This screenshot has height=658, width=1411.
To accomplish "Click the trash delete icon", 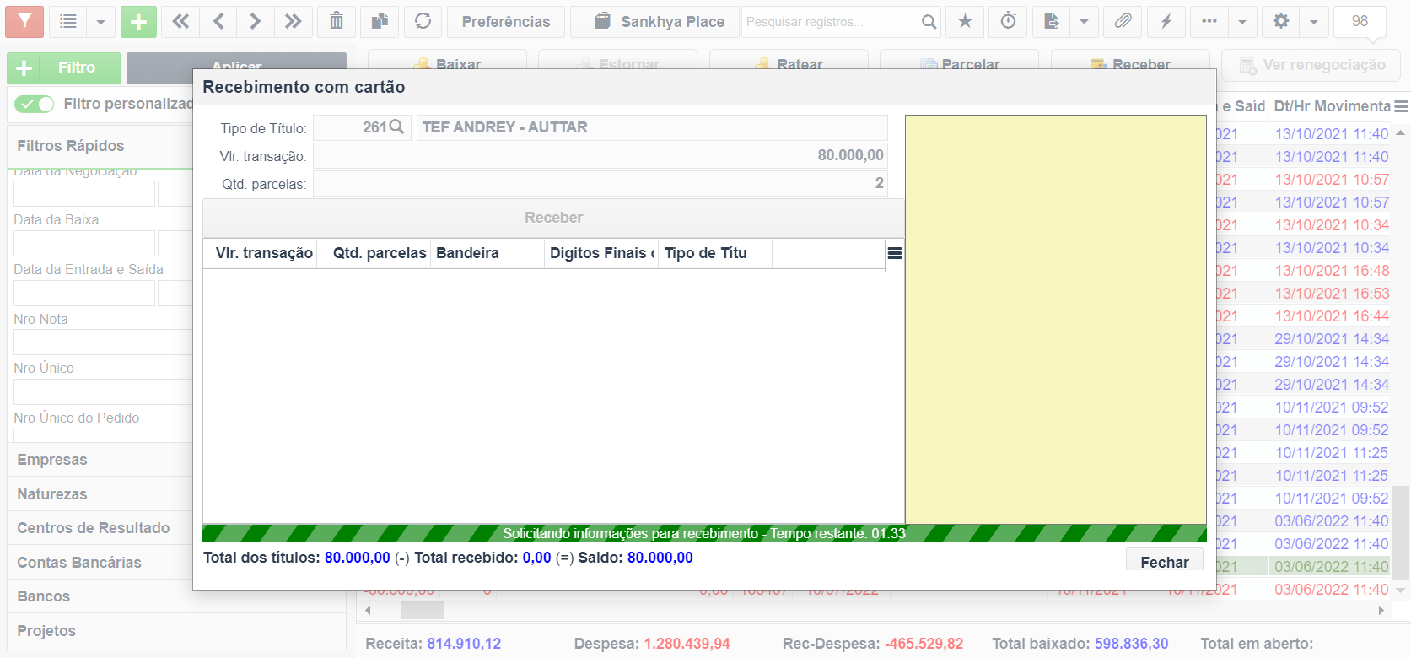I will [x=337, y=21].
